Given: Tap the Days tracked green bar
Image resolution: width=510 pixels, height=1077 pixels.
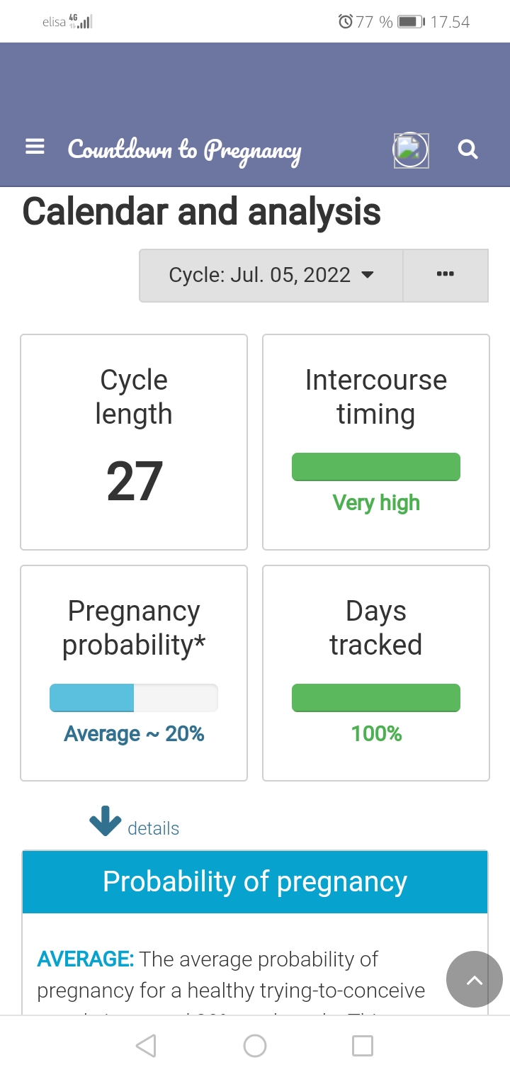Looking at the screenshot, I should 375,698.
